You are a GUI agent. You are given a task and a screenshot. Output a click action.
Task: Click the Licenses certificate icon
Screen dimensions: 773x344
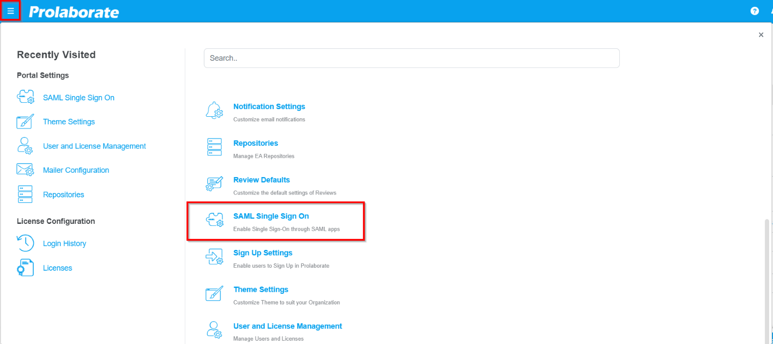[26, 268]
